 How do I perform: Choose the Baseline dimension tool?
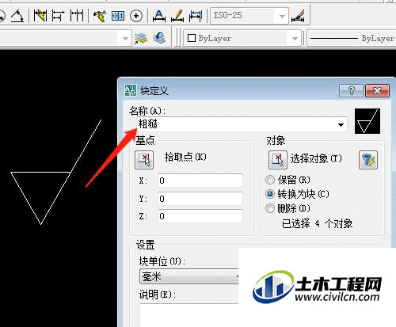(58, 16)
